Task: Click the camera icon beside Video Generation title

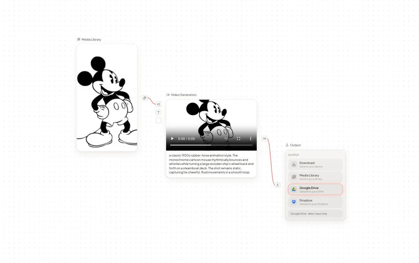Action: click(x=168, y=95)
